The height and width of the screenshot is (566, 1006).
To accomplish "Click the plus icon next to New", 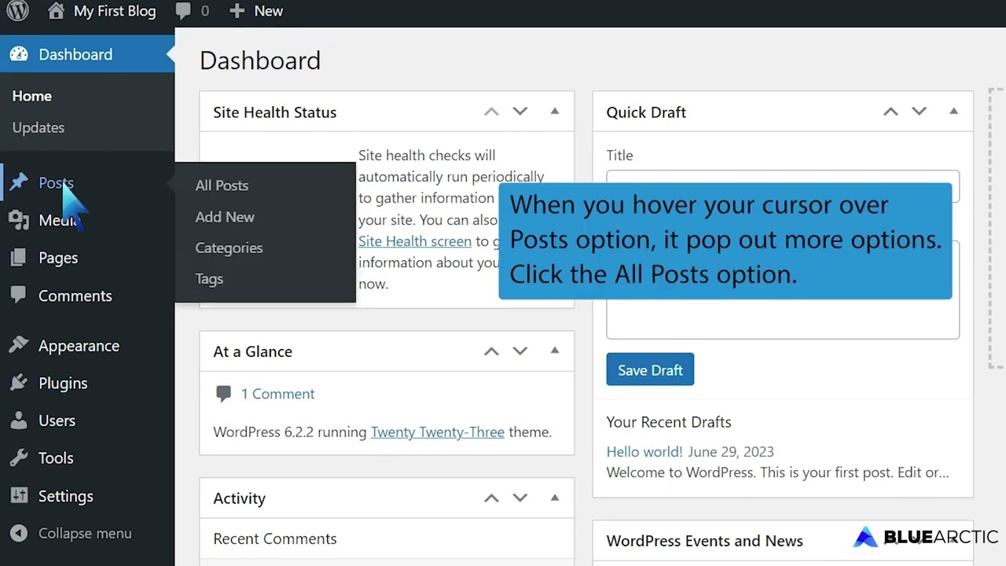I will pos(237,11).
